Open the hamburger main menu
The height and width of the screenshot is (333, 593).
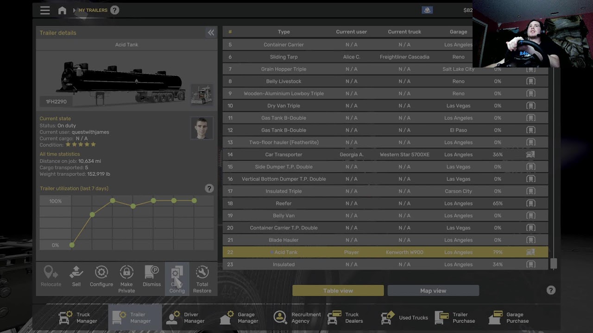pyautogui.click(x=45, y=10)
